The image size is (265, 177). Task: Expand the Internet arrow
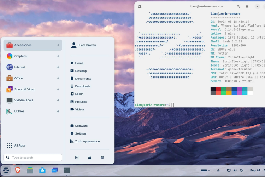point(58,67)
